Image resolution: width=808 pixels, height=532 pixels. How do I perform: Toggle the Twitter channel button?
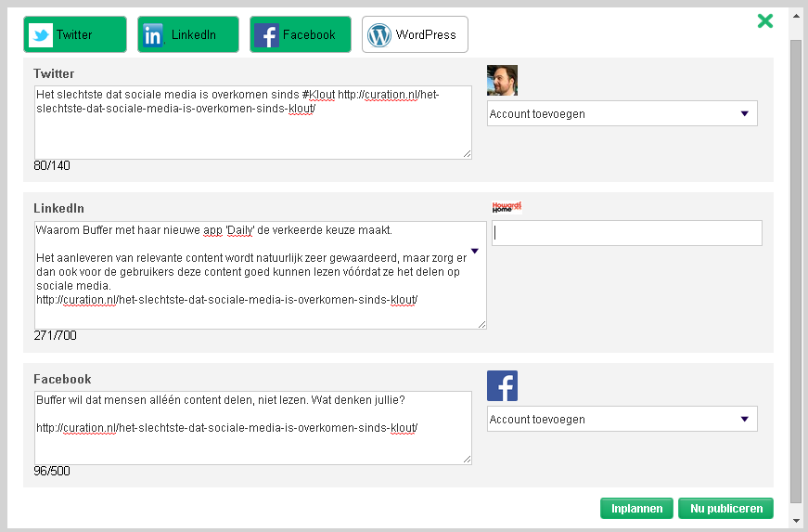75,34
